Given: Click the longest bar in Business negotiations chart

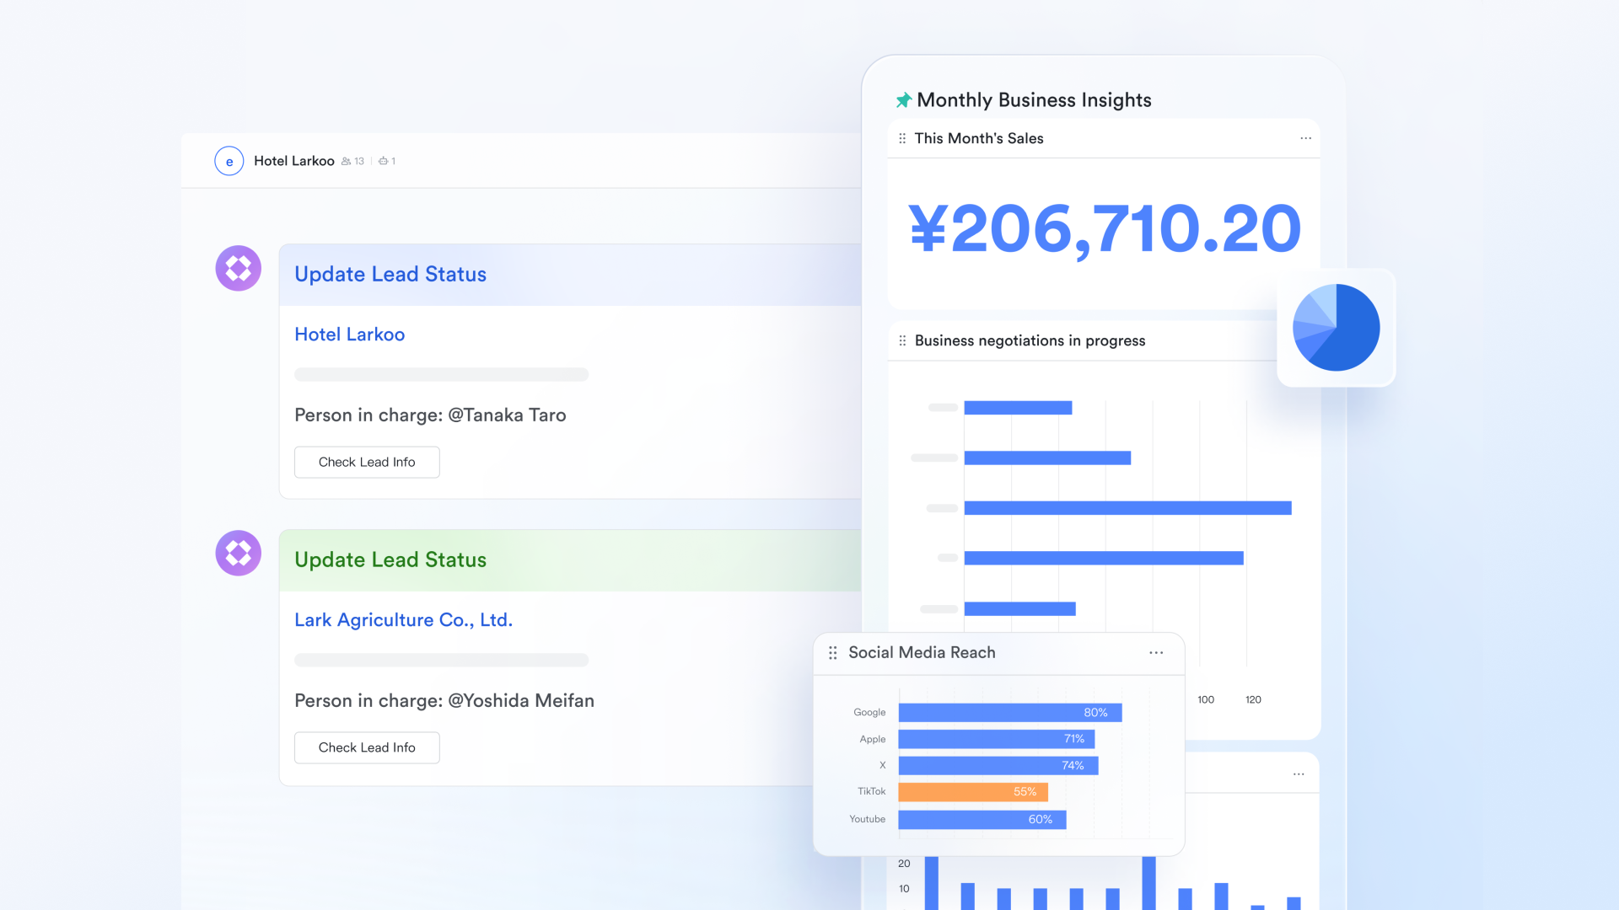Looking at the screenshot, I should click(x=1127, y=508).
